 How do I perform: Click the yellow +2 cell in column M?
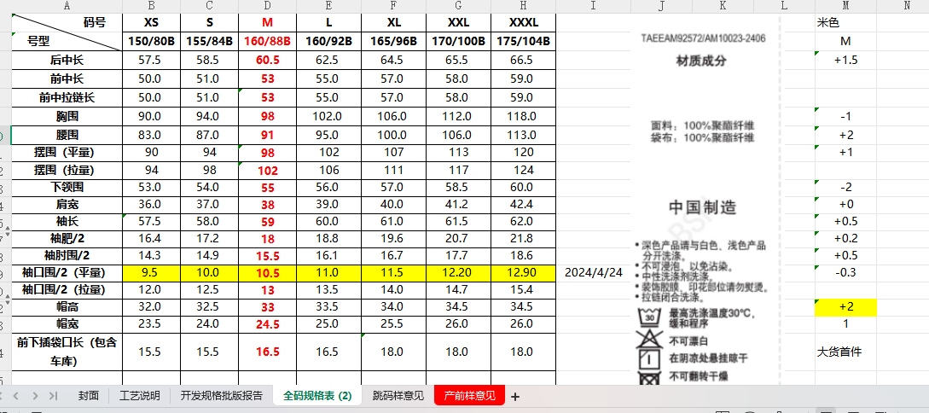pyautogui.click(x=845, y=307)
